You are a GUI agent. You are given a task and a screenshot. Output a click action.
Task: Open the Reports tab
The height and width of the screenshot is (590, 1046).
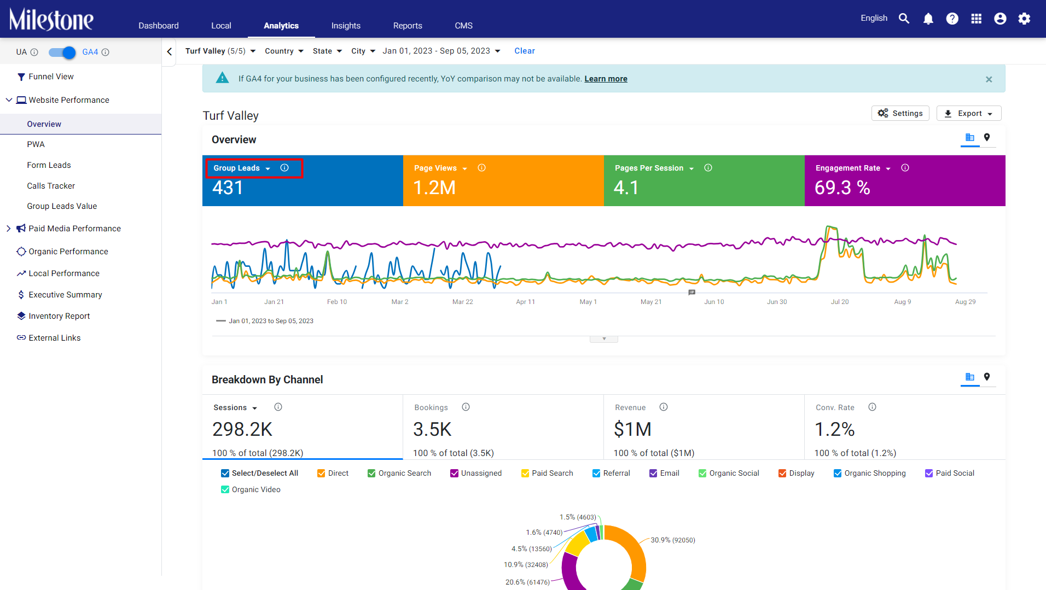click(x=408, y=26)
